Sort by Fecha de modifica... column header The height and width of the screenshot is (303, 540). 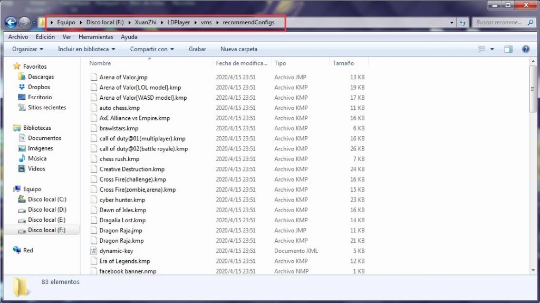click(x=242, y=63)
